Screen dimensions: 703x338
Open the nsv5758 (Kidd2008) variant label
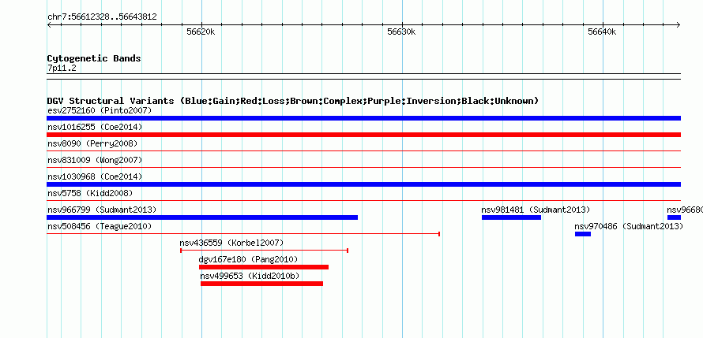coord(90,193)
